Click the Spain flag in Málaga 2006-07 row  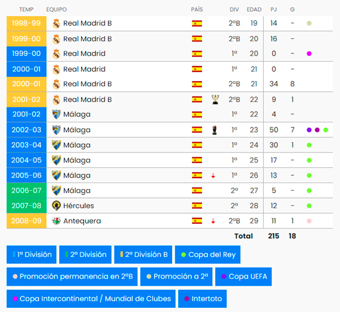tap(197, 190)
